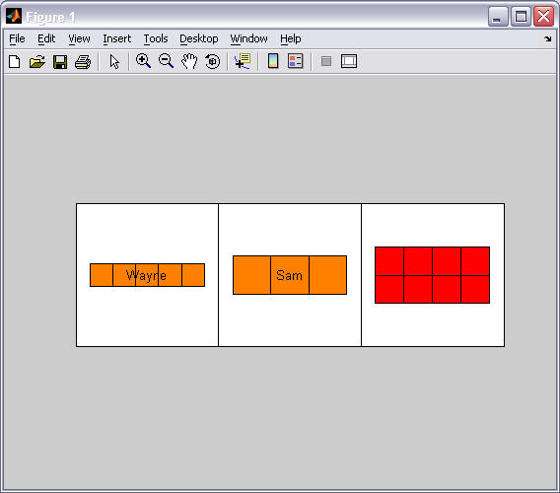Viewport: 560px width, 493px height.
Task: Click the leftmost orange cell in Sam's bar
Action: click(x=251, y=275)
